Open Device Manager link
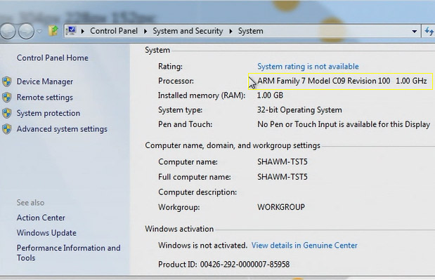 click(45, 81)
